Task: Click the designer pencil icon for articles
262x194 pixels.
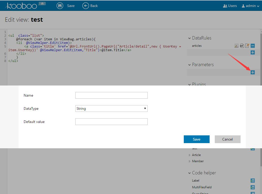Action: click(236, 46)
